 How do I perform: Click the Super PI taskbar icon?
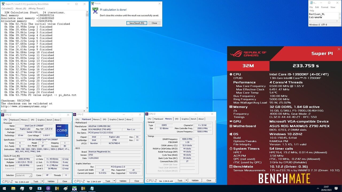(74, 189)
